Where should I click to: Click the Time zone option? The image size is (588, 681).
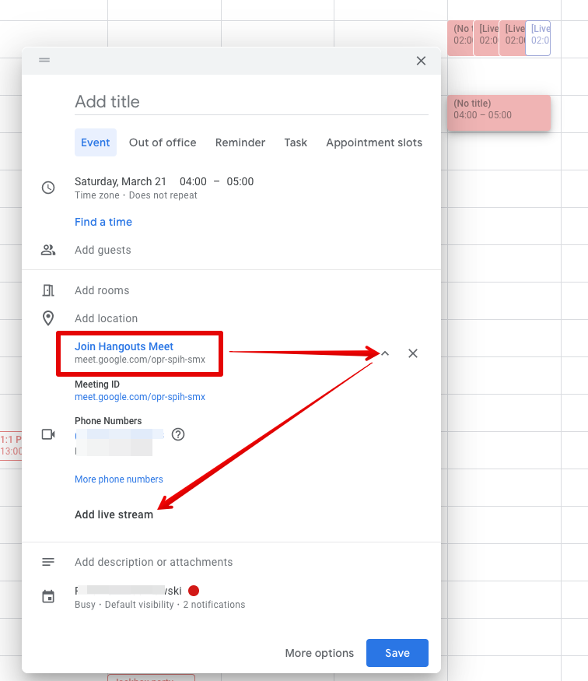tap(96, 195)
